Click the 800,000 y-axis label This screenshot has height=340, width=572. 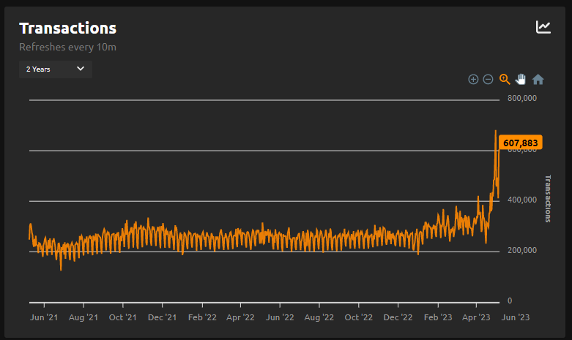pyautogui.click(x=522, y=98)
